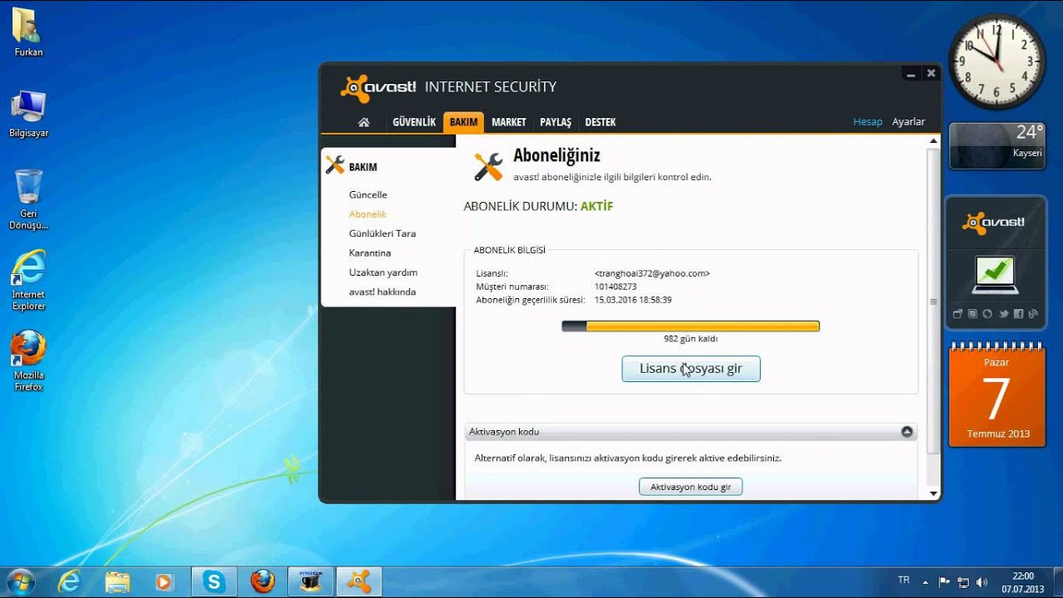Collapse the Aktivasyon kodu section

[x=907, y=432]
